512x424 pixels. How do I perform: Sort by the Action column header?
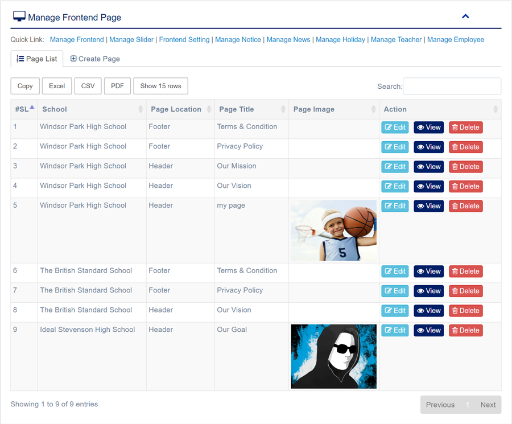coord(440,109)
